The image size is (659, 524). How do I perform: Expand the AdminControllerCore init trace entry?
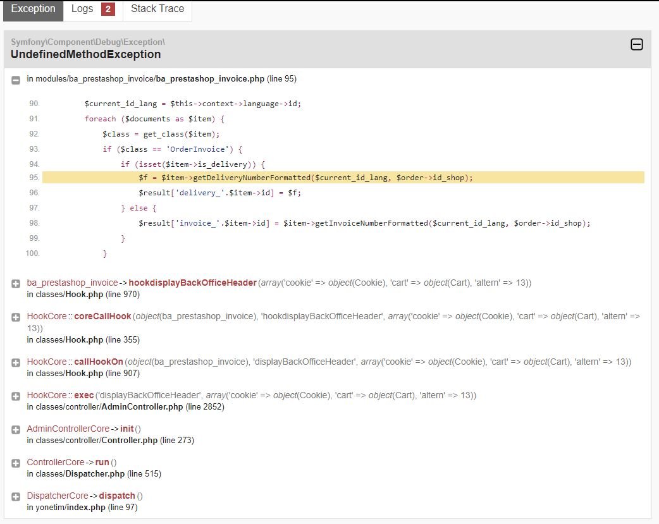point(16,429)
